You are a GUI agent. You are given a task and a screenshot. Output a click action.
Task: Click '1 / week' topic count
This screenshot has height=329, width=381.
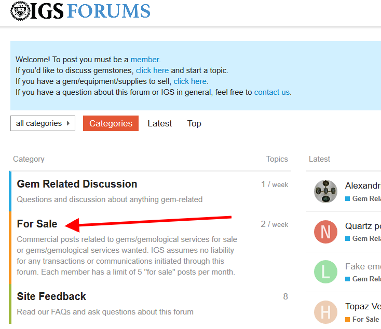[x=275, y=184]
